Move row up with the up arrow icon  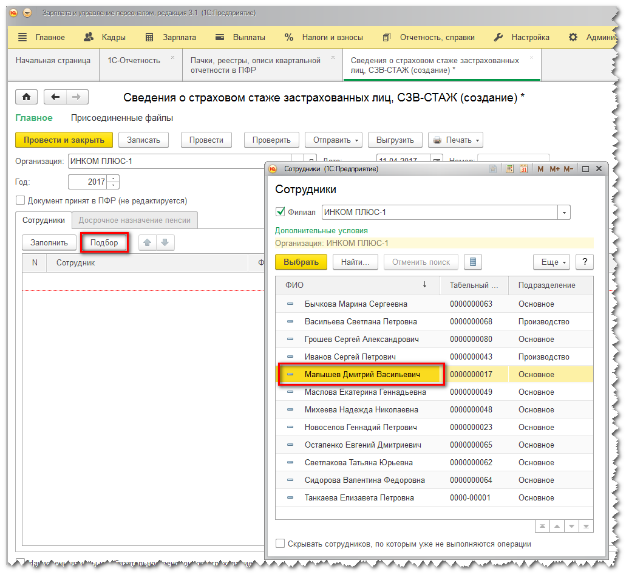point(147,243)
